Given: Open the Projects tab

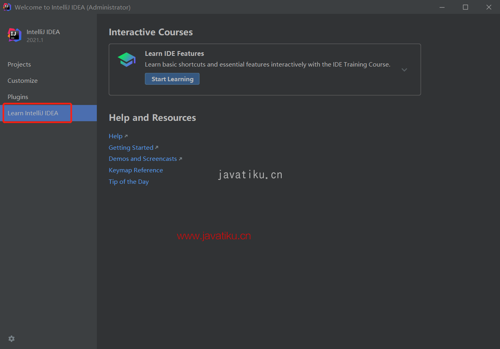Looking at the screenshot, I should tap(48, 64).
